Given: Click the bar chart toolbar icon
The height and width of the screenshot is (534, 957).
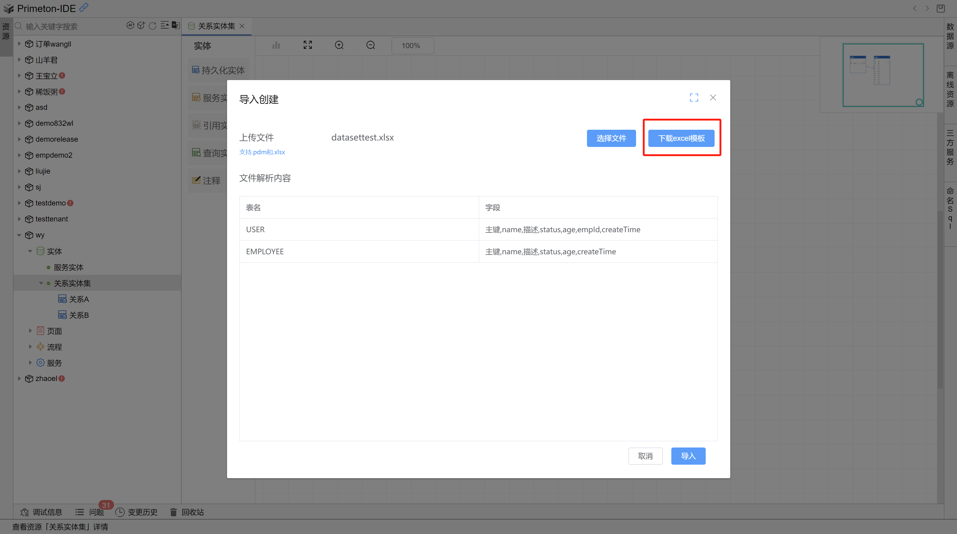Looking at the screenshot, I should (x=276, y=45).
